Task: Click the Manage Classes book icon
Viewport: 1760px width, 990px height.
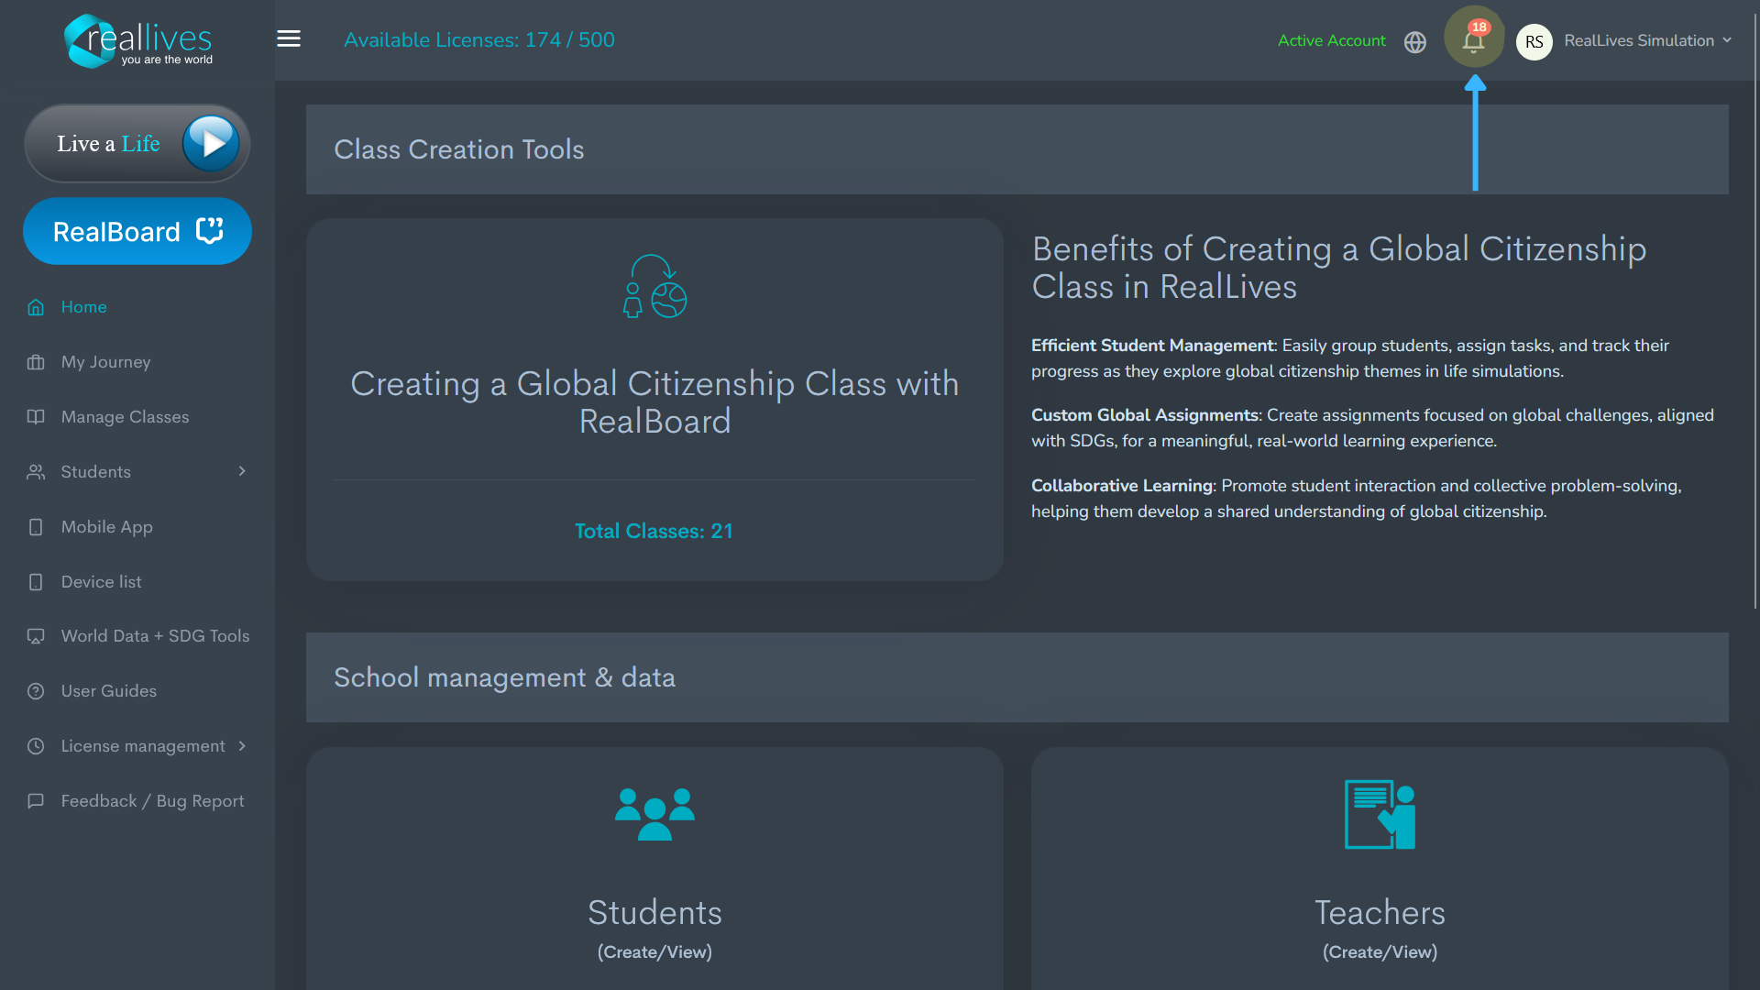Action: pos(36,417)
